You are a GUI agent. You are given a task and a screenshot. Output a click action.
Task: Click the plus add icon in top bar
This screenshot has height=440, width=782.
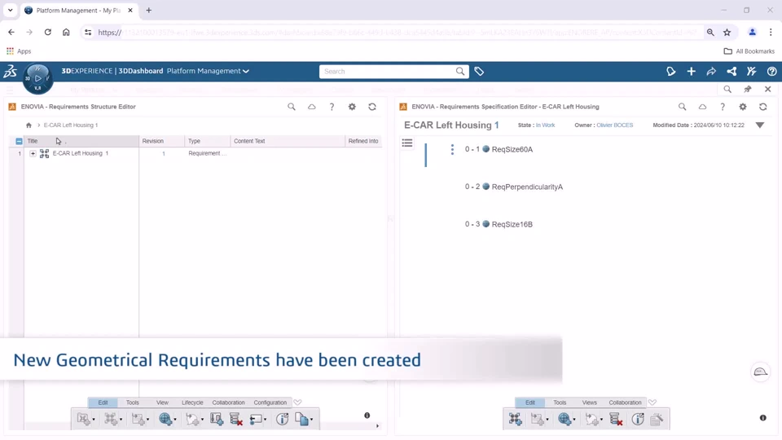692,72
